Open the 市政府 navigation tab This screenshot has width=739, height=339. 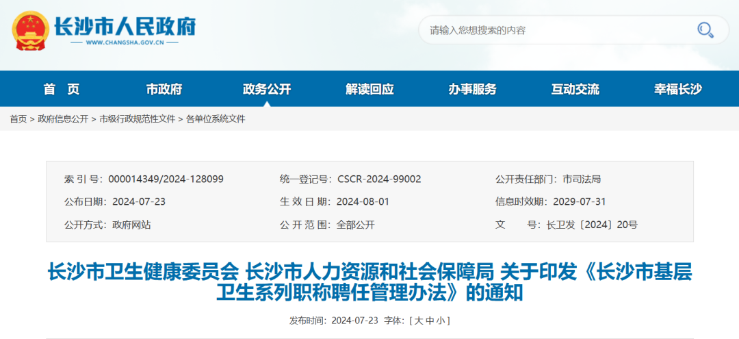164,88
